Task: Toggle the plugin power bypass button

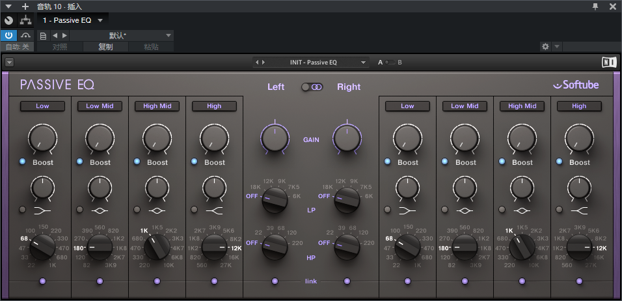Action: (x=8, y=35)
